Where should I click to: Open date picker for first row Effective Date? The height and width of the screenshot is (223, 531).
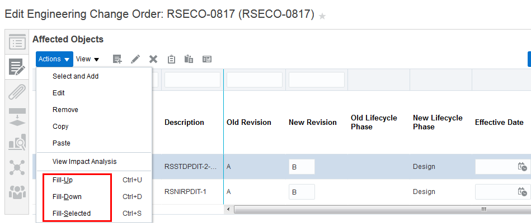click(x=522, y=167)
